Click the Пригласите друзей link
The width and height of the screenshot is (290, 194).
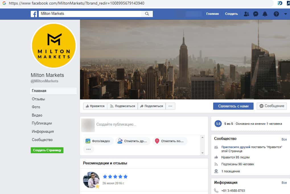pyautogui.click(x=236, y=147)
